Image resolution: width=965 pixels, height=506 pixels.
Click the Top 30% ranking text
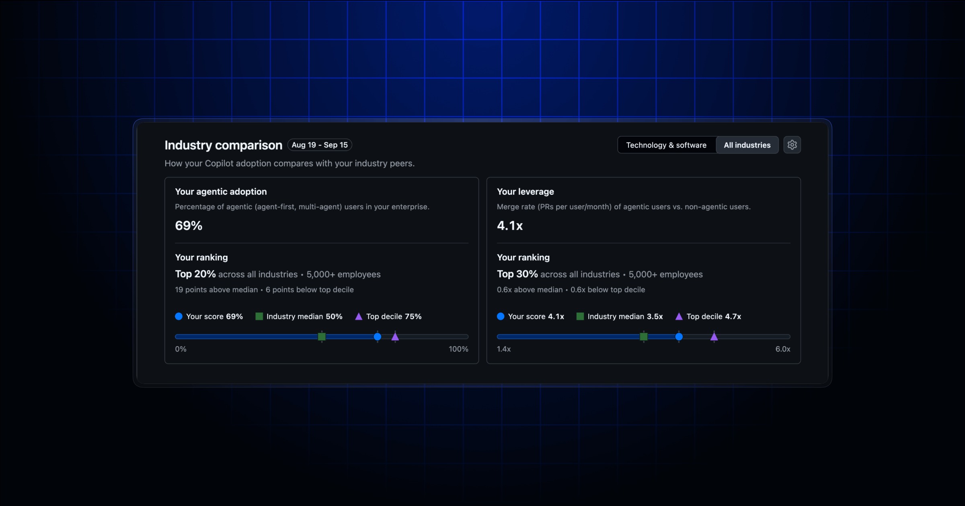coord(517,274)
